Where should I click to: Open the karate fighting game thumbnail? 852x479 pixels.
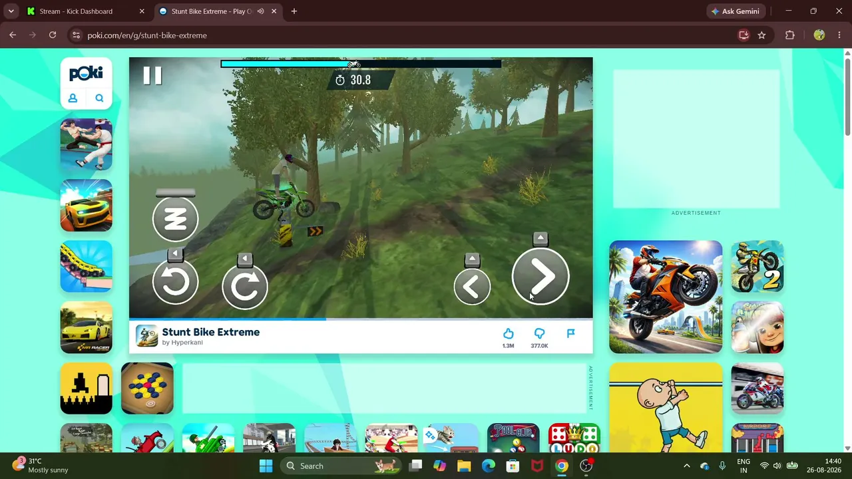[87, 144]
